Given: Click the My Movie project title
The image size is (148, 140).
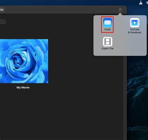Looking at the screenshot, I should pos(23,87).
